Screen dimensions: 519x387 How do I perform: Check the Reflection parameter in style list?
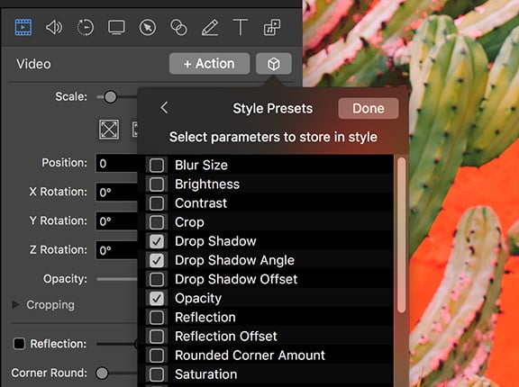[157, 318]
